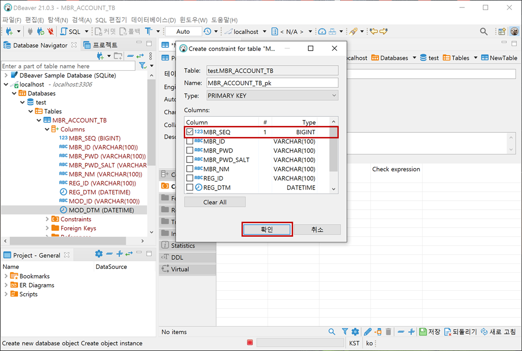Viewport: 522px width, 351px height.
Task: Click the filter icon in the bottom status bar
Action: (x=344, y=331)
